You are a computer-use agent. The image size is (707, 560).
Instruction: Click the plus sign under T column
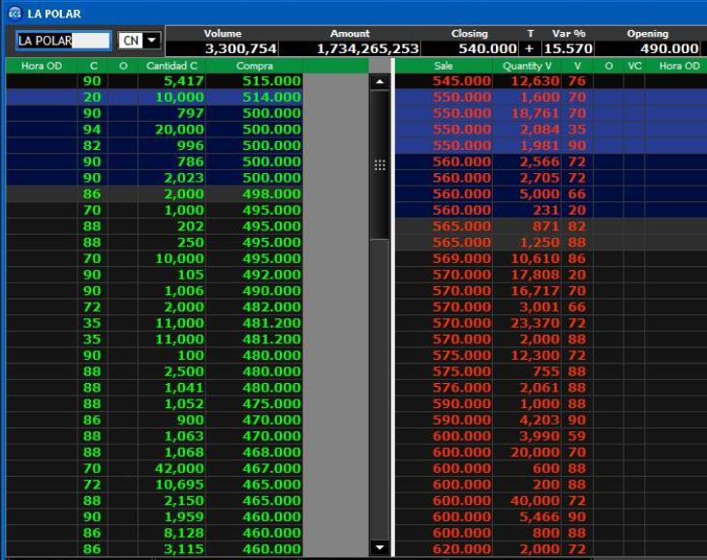(x=530, y=48)
